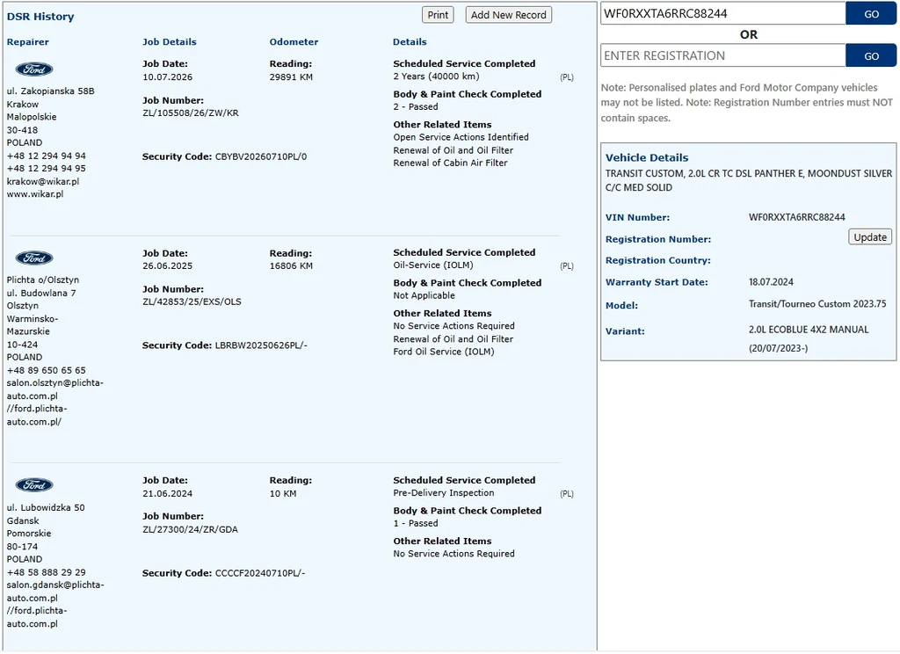
Task: Select job date 26.06.2025
Action: click(168, 265)
